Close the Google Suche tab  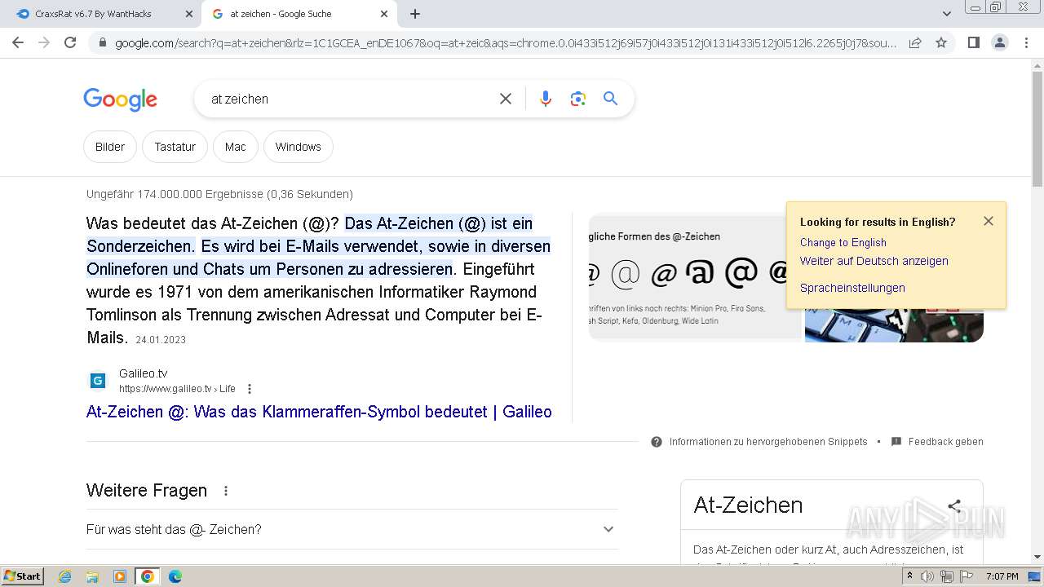coord(384,14)
